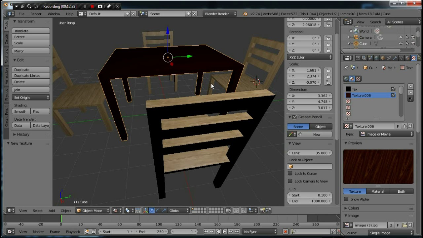This screenshot has height=238, width=423.
Task: Jump to timeline start frame
Action: [206, 232]
